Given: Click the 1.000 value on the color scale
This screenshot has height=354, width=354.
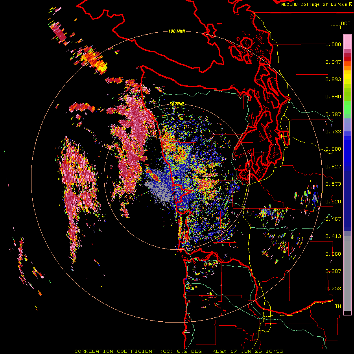Looking at the screenshot, I should (x=333, y=44).
